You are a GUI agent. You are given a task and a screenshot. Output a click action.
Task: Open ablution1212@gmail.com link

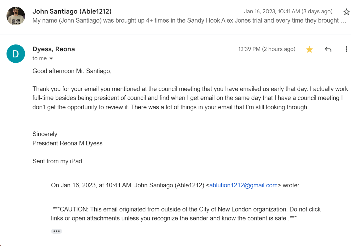pos(243,185)
